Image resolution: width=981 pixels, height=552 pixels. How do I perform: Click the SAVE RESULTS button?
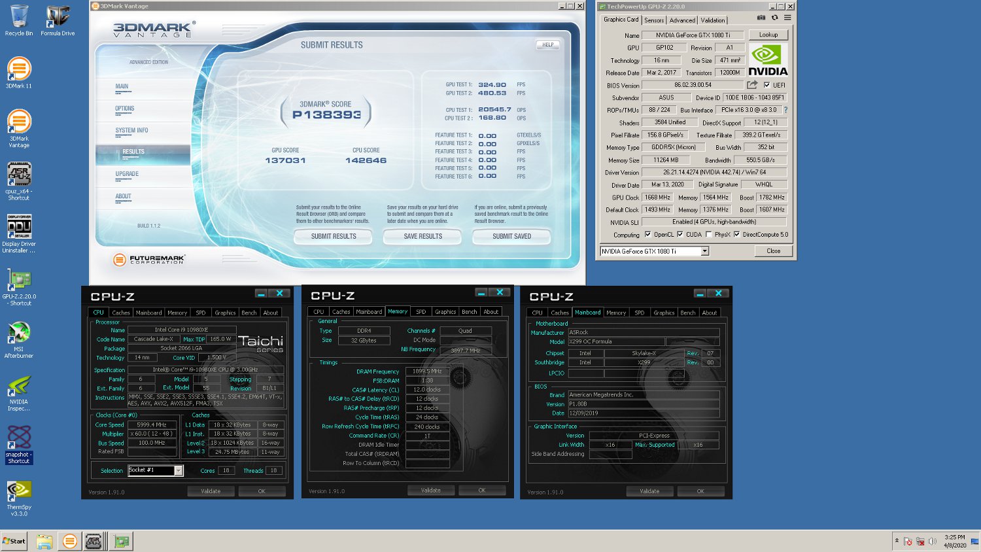coord(422,236)
